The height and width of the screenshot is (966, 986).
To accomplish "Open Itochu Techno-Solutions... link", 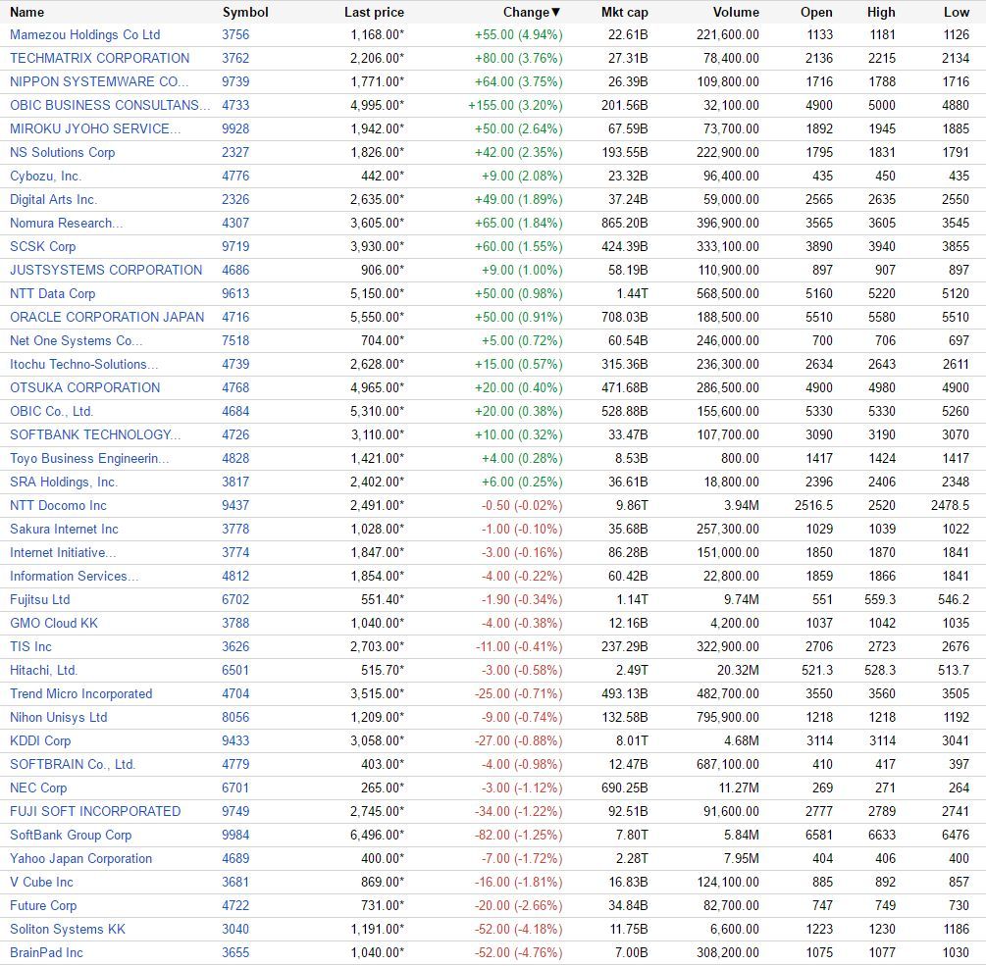I will 83,364.
